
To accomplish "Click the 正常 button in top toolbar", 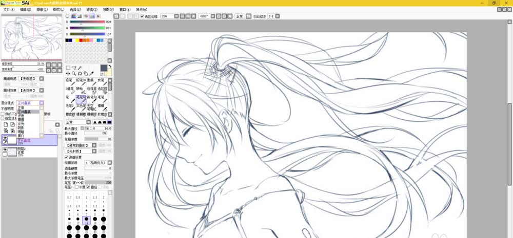I will point(240,16).
